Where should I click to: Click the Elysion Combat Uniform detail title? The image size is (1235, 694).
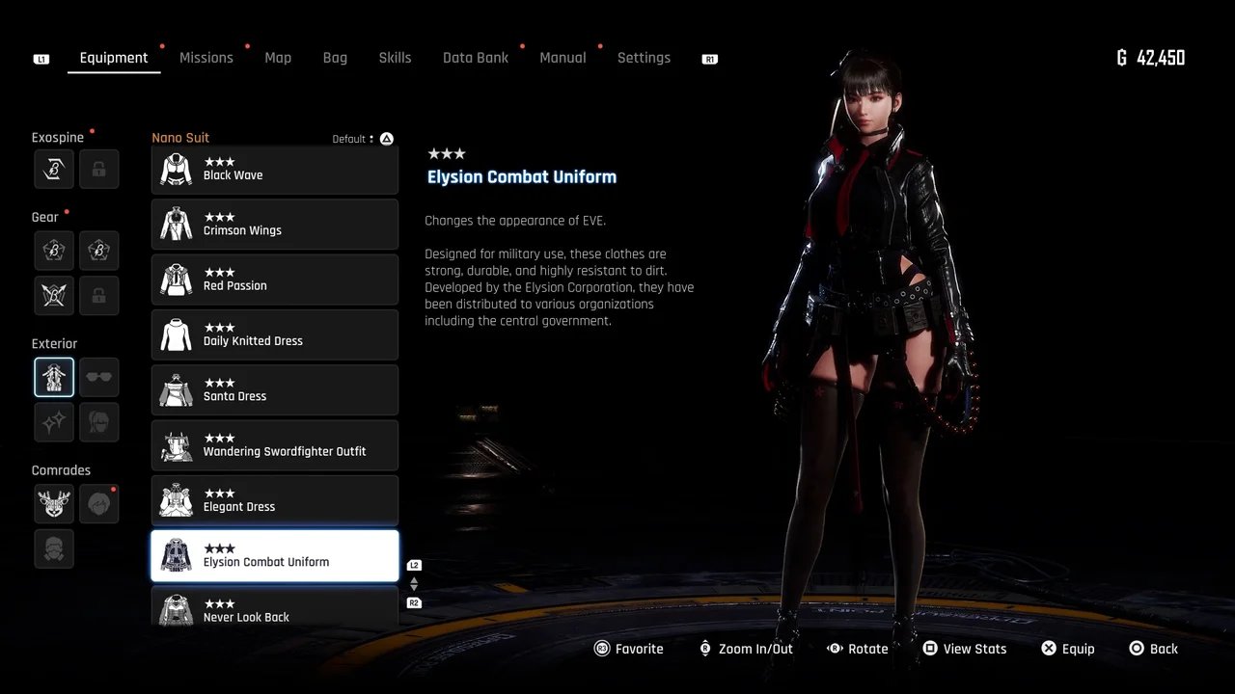pos(522,176)
